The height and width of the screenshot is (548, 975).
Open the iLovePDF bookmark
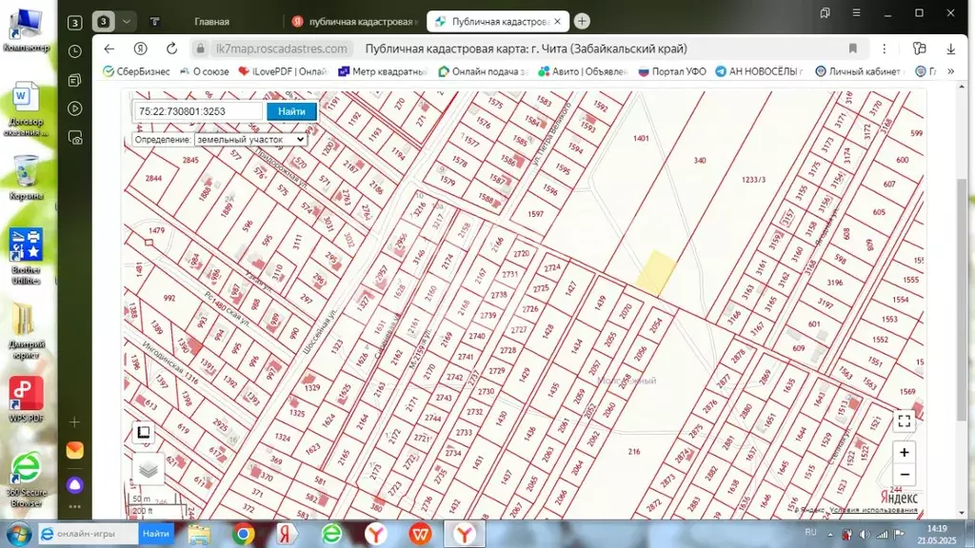pyautogui.click(x=283, y=71)
